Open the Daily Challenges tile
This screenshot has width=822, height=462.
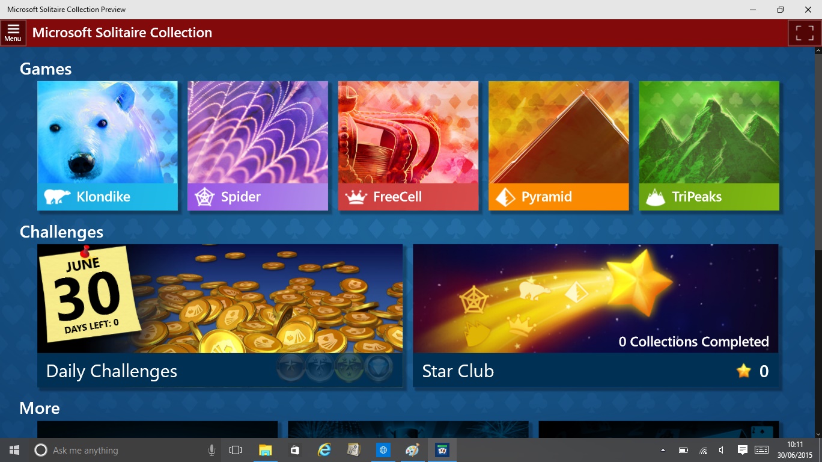(x=220, y=316)
